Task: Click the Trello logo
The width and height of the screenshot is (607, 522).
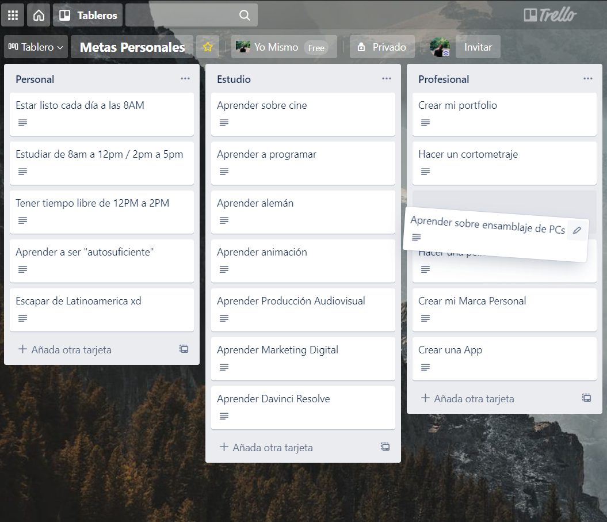Action: click(550, 15)
